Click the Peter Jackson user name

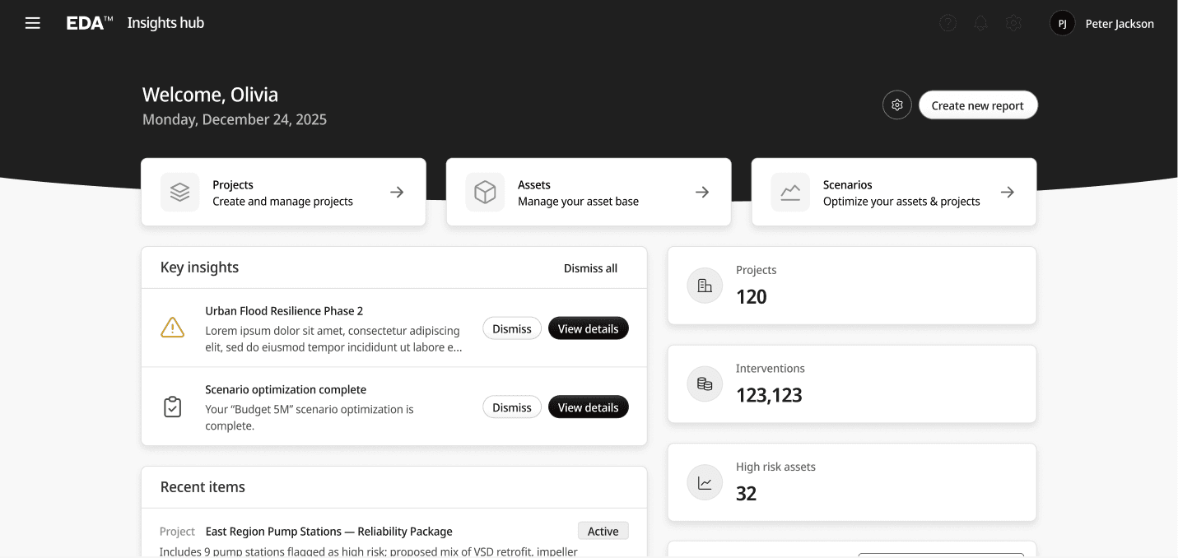1120,24
